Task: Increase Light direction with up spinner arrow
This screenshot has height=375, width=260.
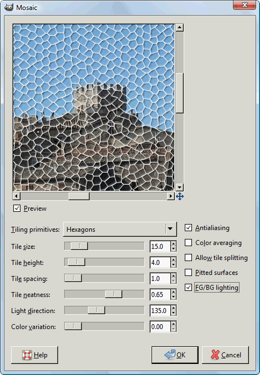Action: [173, 308]
